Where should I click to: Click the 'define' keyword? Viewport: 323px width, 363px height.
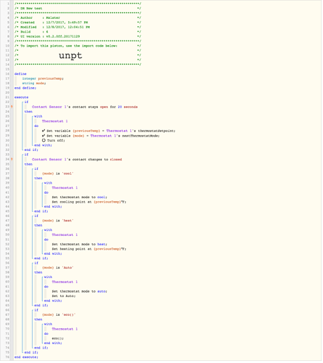pos(20,74)
